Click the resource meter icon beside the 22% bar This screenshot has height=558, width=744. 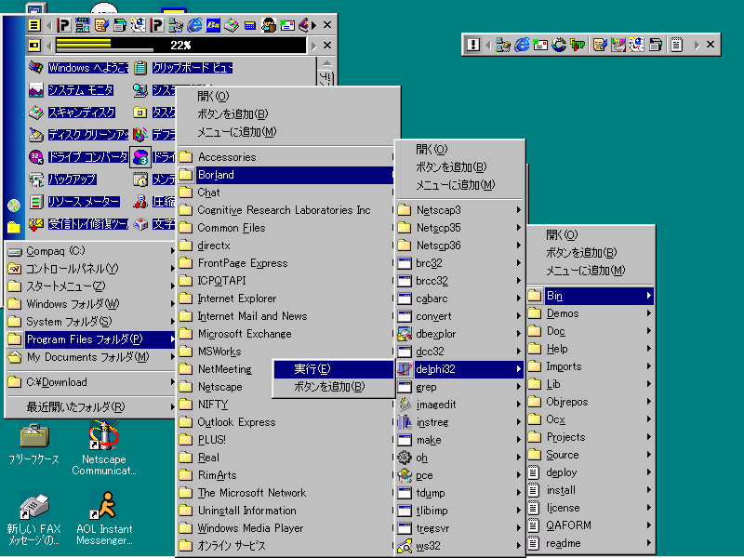(x=34, y=45)
